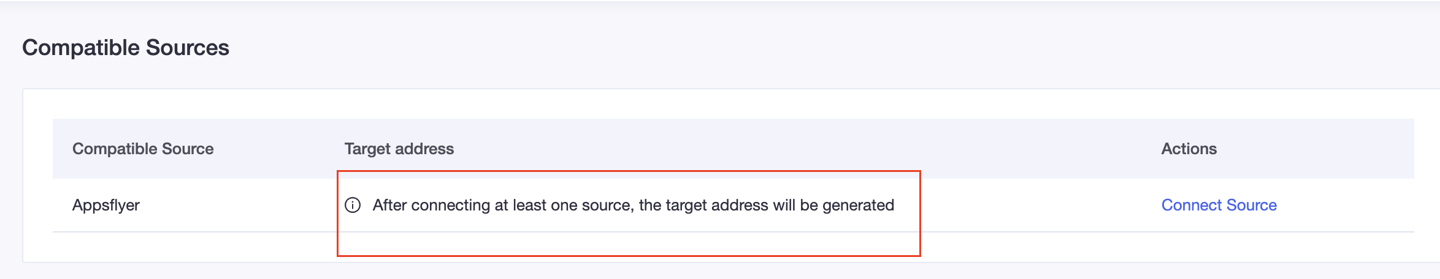Click the Target address column header
Image resolution: width=1440 pixels, height=279 pixels.
coord(399,149)
